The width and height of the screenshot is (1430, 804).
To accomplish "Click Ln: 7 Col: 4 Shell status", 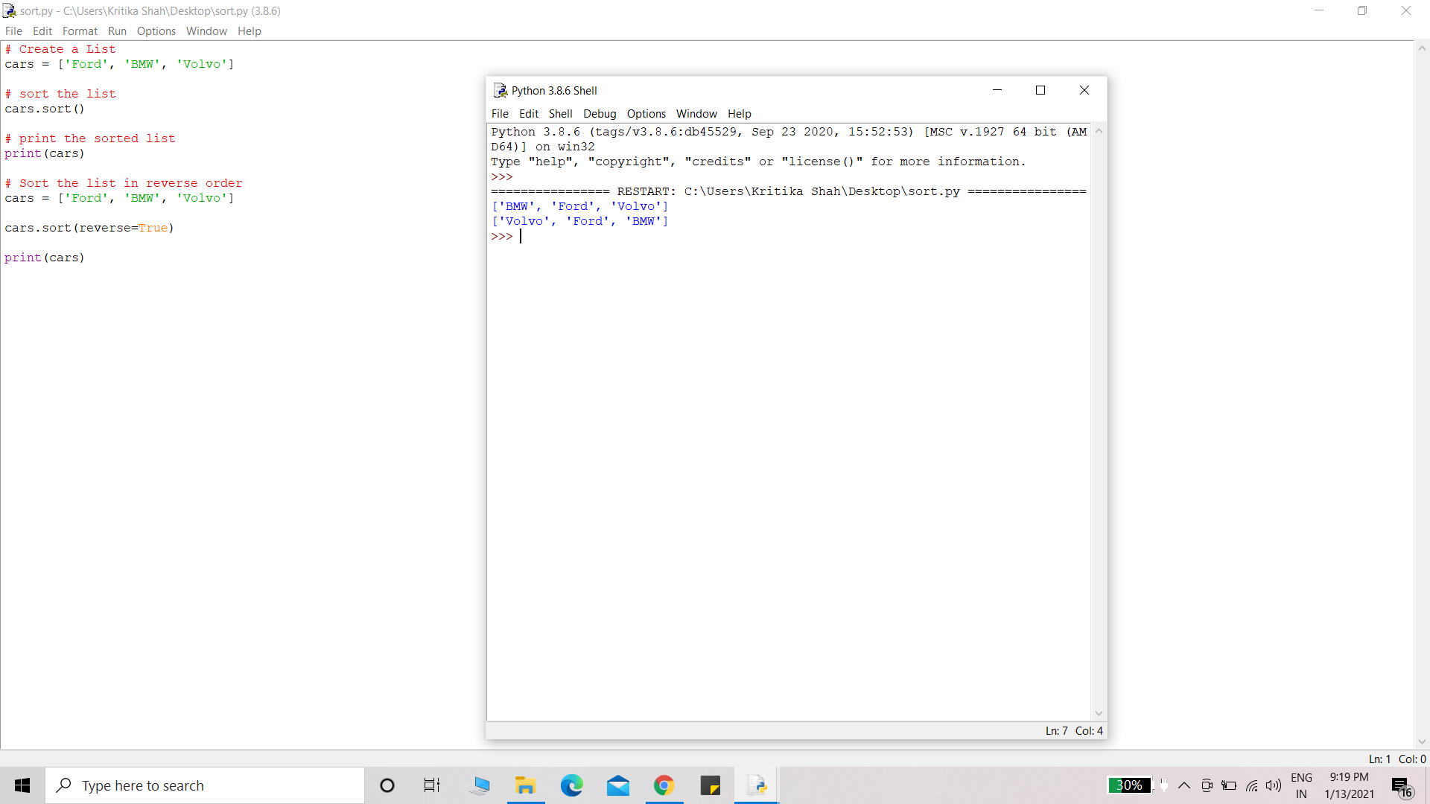I will click(x=1074, y=731).
